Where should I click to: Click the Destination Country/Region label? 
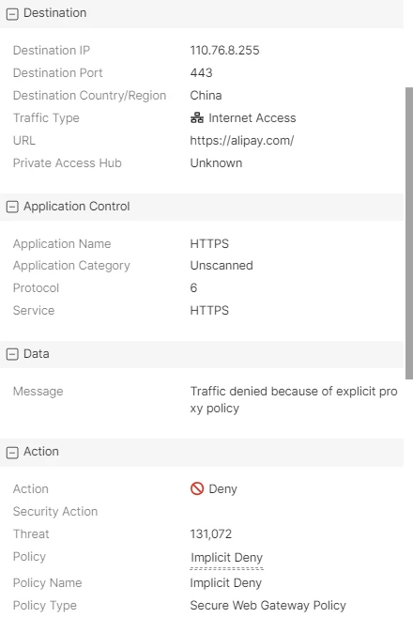pyautogui.click(x=89, y=96)
